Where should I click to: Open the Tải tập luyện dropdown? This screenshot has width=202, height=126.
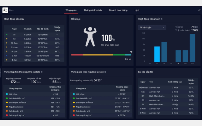(x=152, y=27)
